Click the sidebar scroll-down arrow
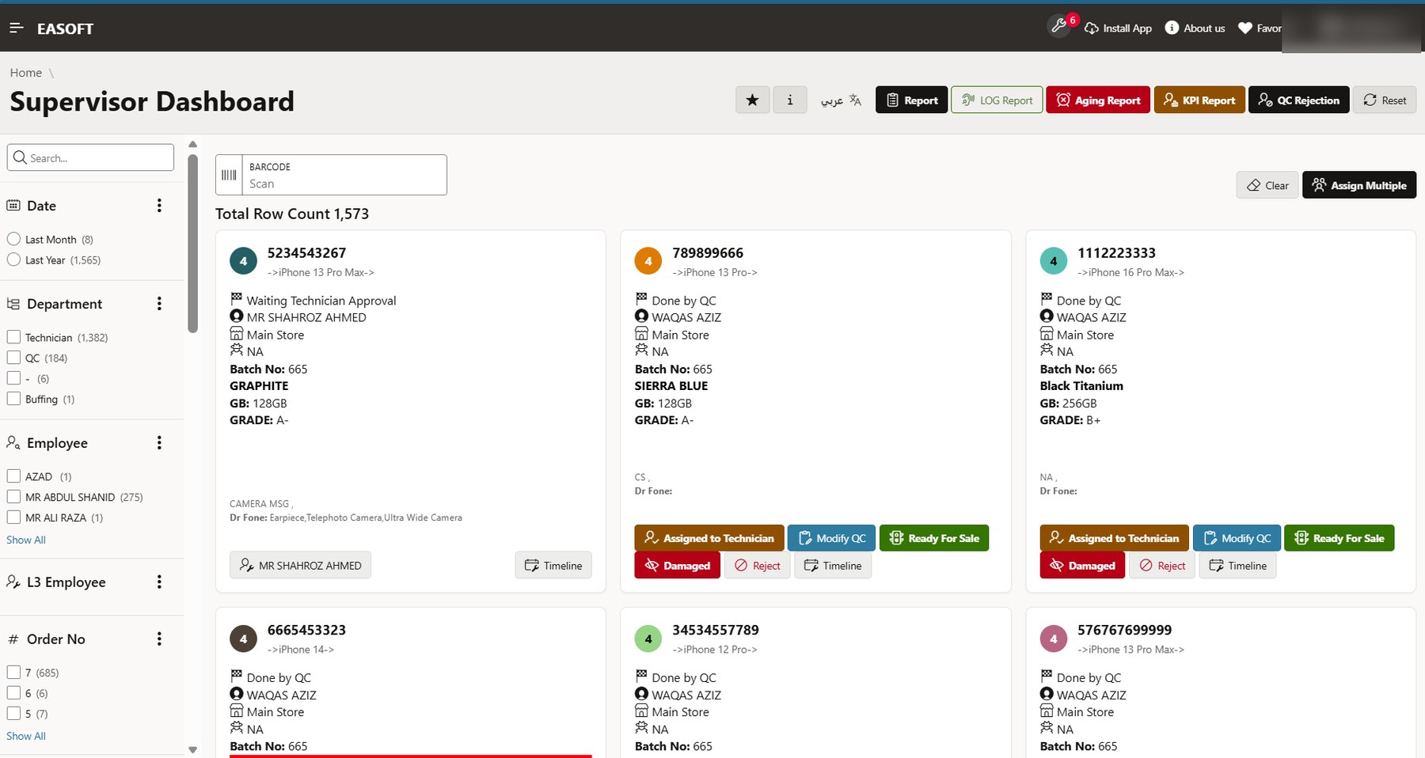Screen dimensions: 1425x758 tap(192, 749)
